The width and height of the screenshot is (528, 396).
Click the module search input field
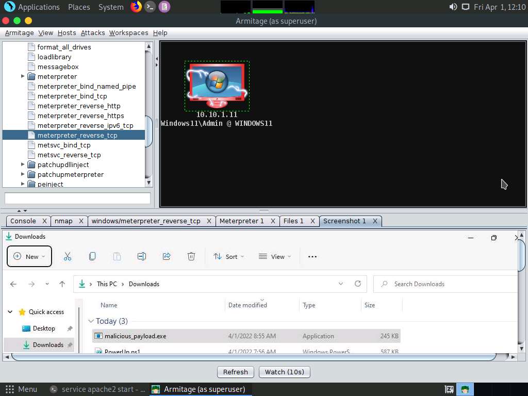coord(77,198)
